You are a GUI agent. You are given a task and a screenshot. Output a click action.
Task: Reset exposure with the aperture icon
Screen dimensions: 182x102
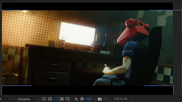82,99
